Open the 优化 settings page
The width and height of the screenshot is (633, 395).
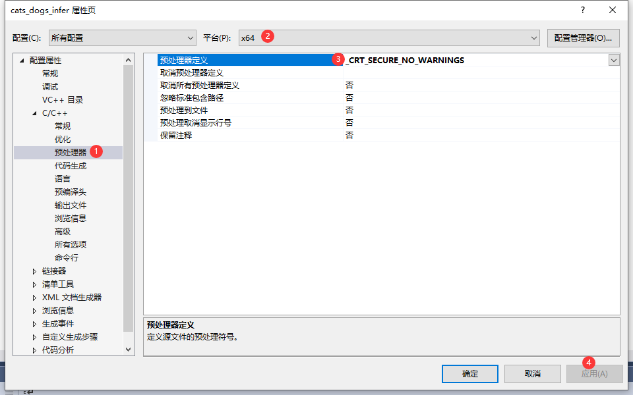[63, 140]
